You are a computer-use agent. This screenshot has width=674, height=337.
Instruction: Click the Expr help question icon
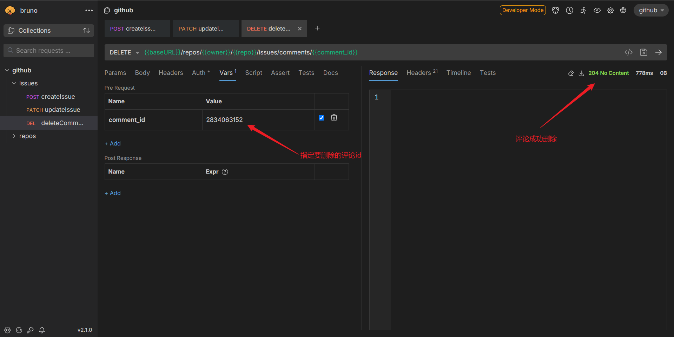tap(225, 172)
